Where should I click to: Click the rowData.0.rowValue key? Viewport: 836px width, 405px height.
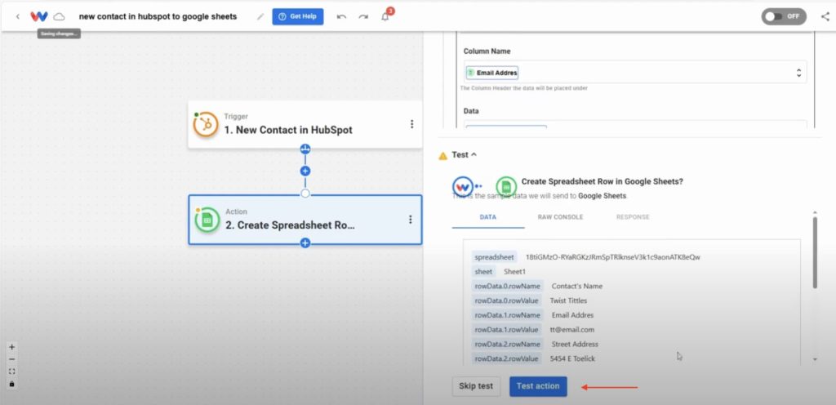tap(506, 300)
